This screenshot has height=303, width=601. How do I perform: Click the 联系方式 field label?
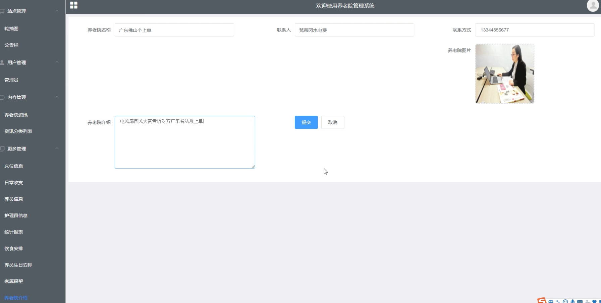tap(461, 30)
